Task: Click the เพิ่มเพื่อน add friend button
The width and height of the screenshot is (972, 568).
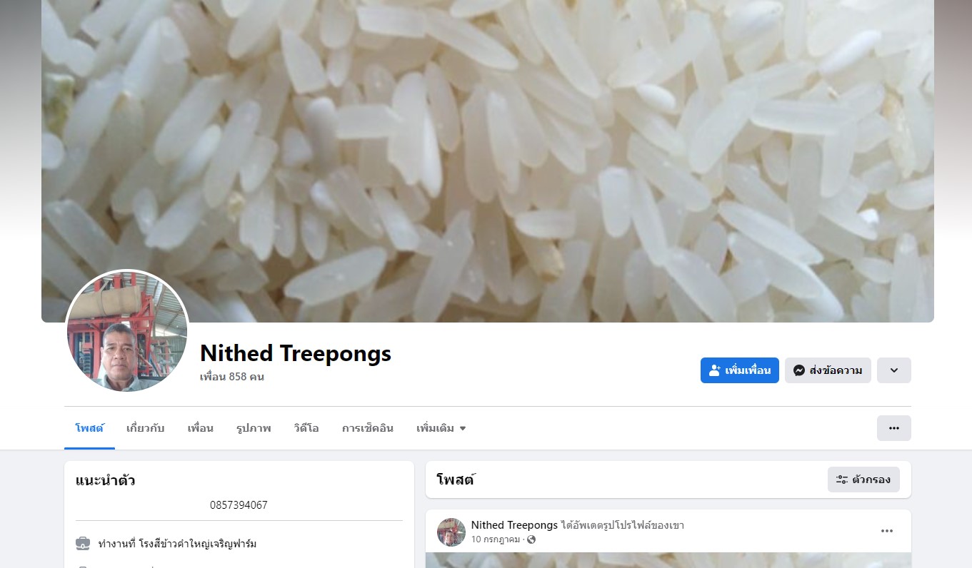Action: (739, 370)
